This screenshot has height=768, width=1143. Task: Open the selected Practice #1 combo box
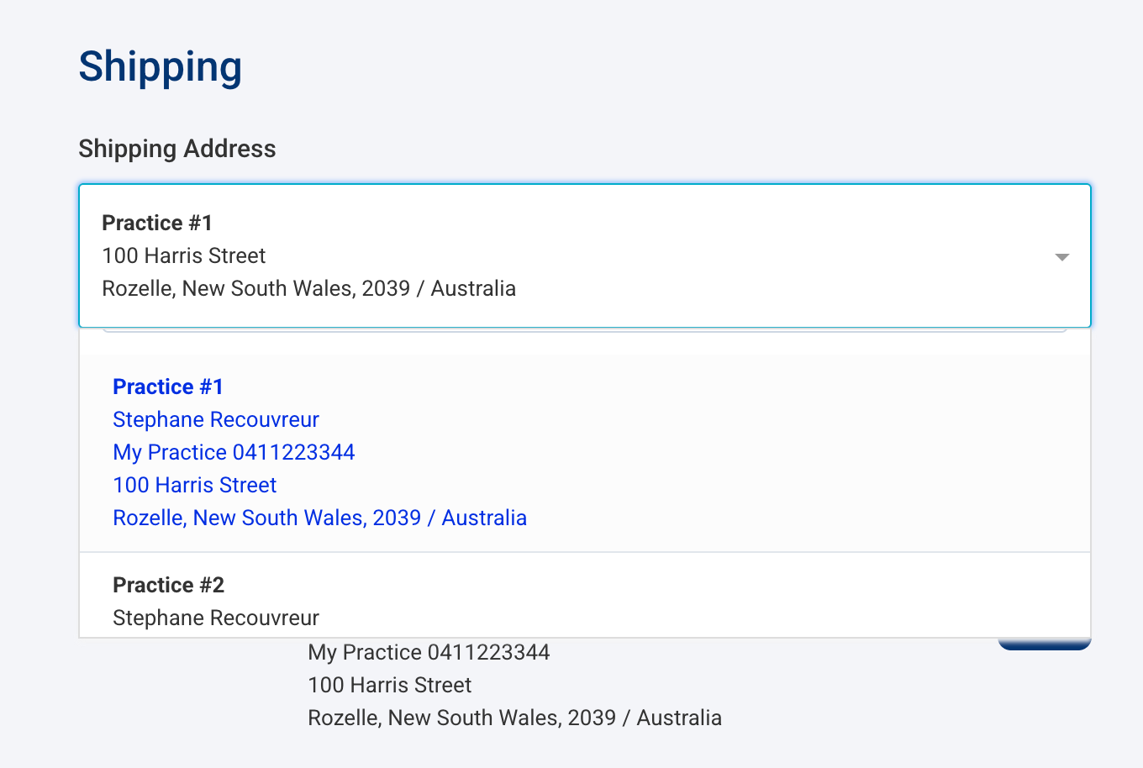(x=585, y=255)
